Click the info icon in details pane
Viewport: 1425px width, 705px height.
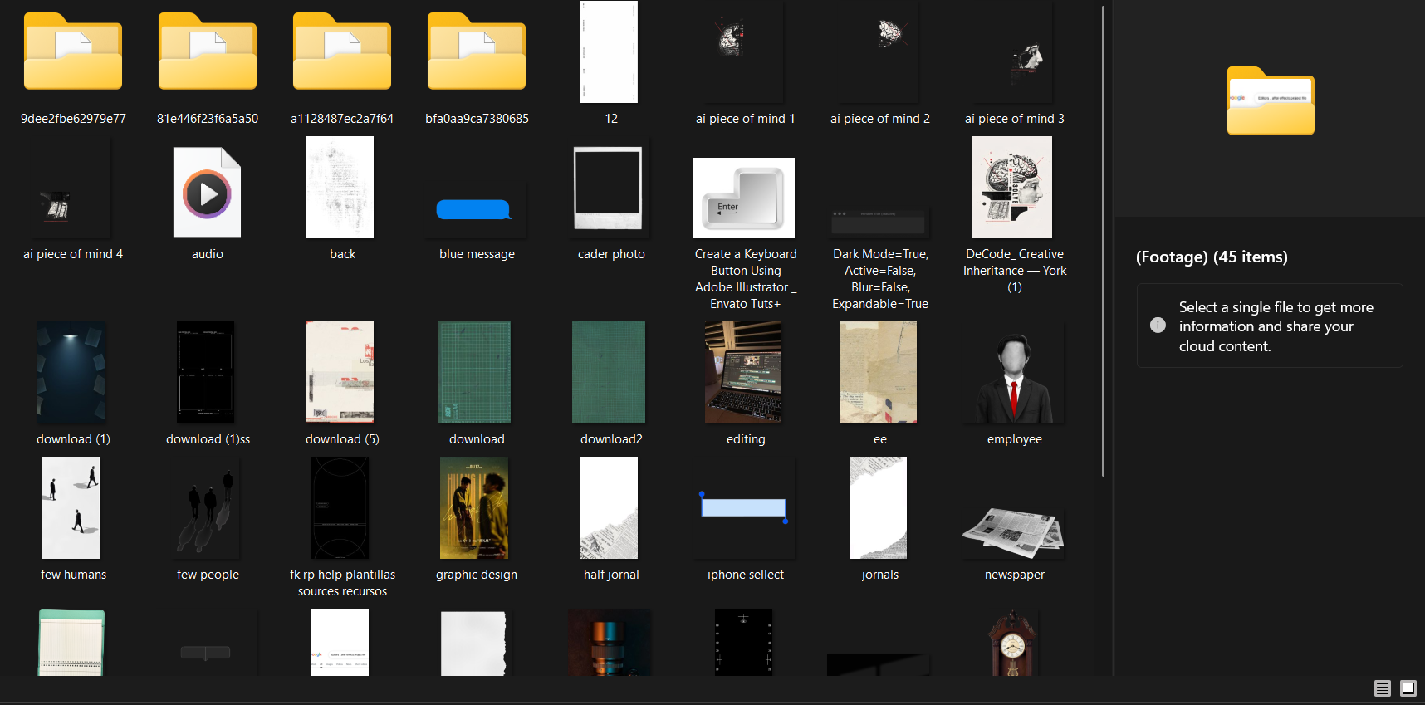coord(1158,326)
